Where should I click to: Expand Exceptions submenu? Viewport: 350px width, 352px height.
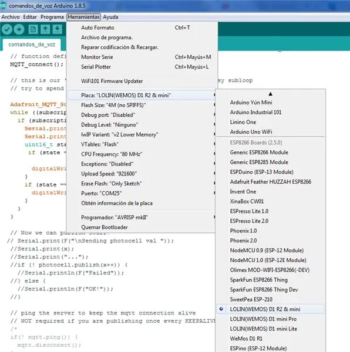coord(142,164)
